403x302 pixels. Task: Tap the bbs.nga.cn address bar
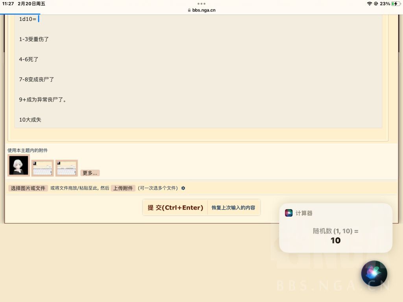(201, 10)
